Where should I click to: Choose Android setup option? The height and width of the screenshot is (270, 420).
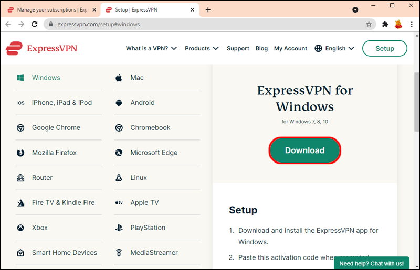click(x=142, y=103)
